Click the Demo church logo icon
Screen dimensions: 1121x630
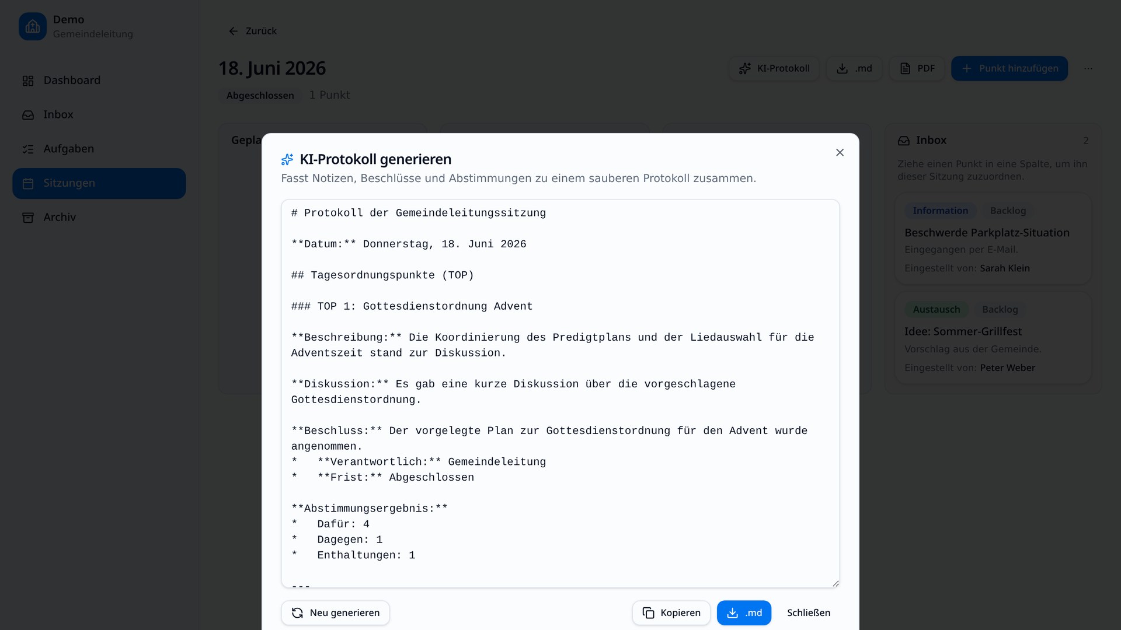[33, 27]
